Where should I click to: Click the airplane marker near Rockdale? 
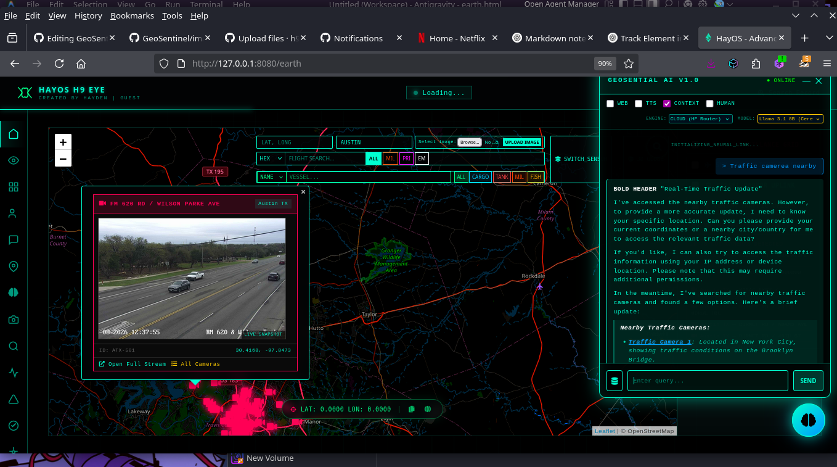point(541,286)
